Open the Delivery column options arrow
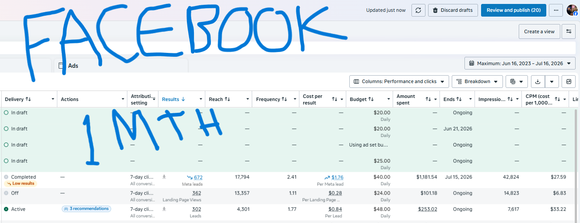 click(x=53, y=99)
